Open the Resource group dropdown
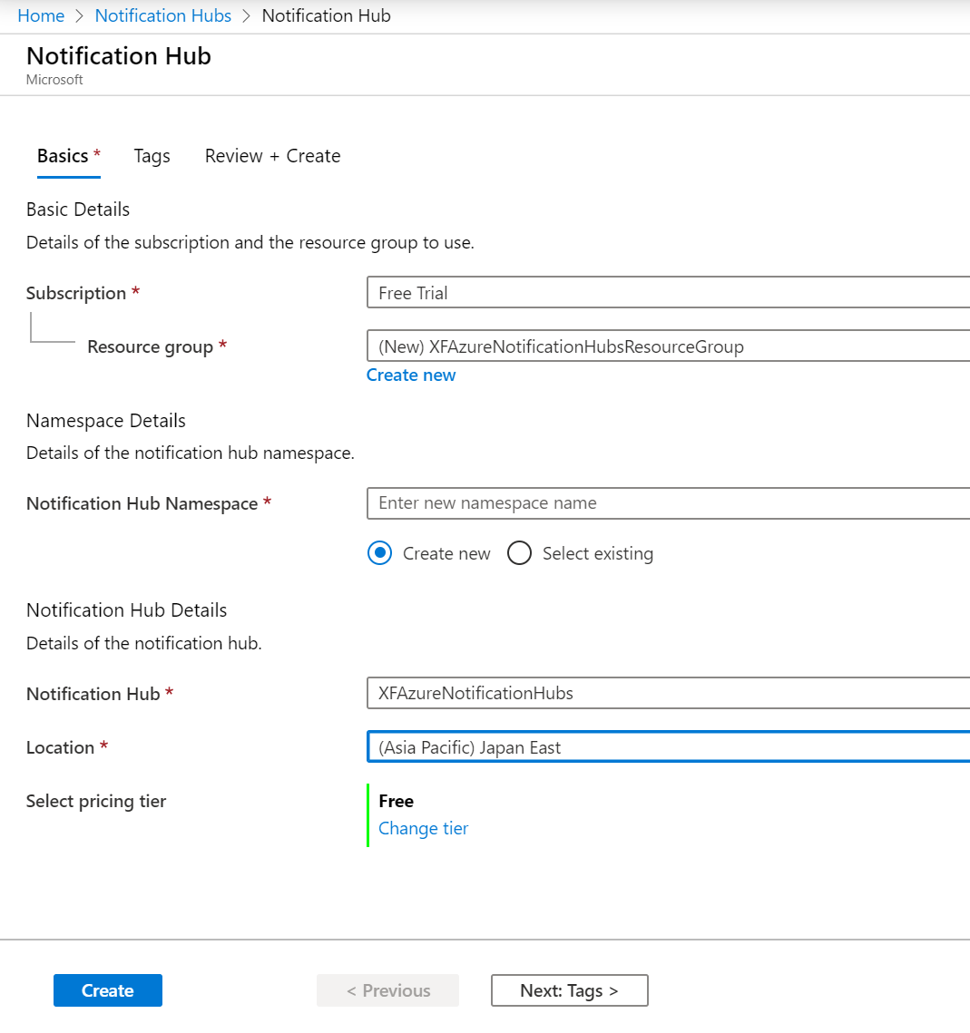 [668, 346]
